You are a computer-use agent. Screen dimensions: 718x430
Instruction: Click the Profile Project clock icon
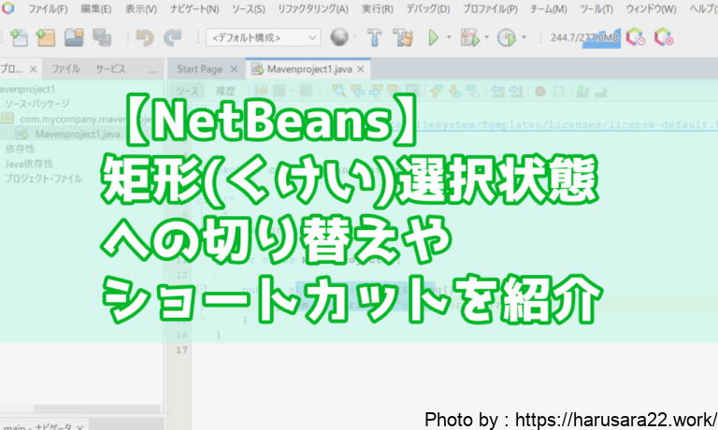tap(507, 37)
